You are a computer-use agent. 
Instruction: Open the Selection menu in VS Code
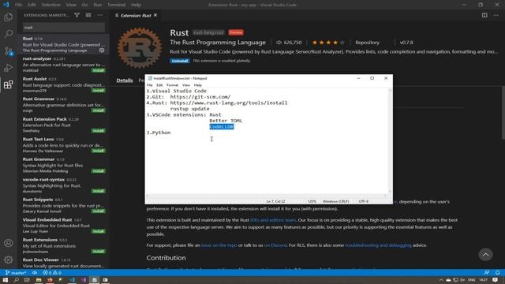(50, 5)
